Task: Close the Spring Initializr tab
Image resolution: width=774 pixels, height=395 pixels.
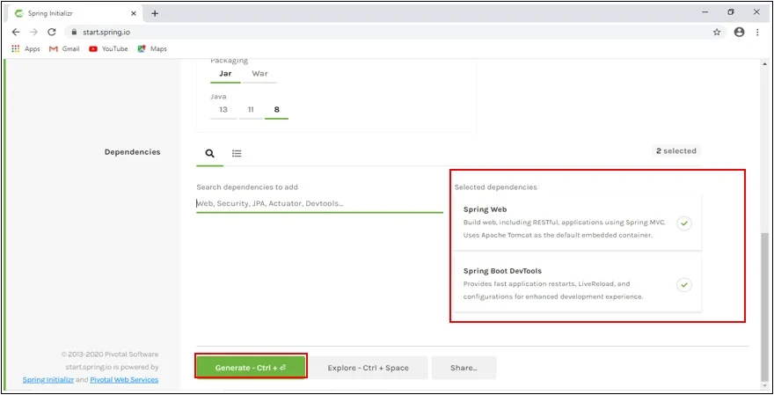Action: tap(134, 13)
